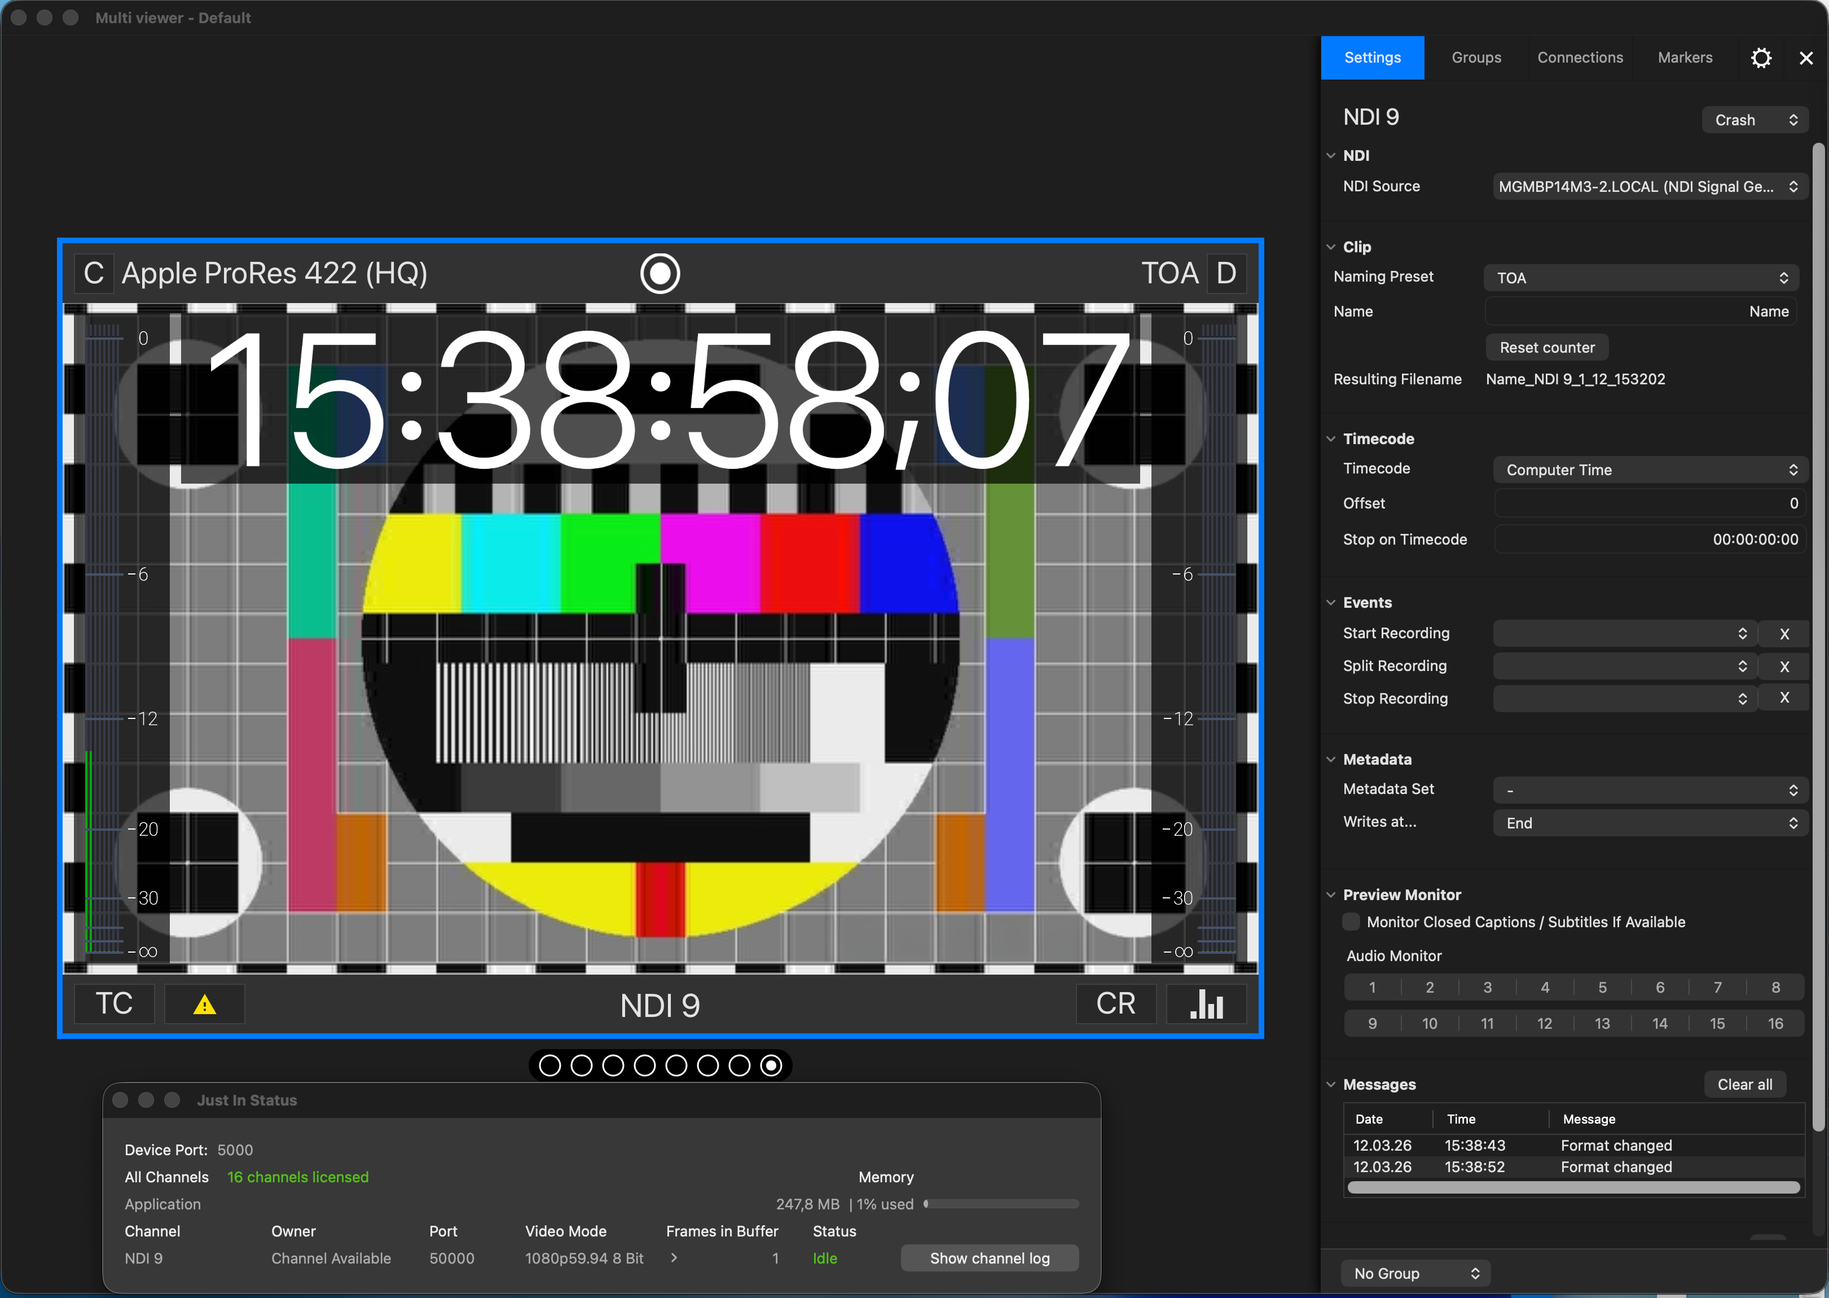
Task: Enable Monitor Closed Captions checkbox
Action: pyautogui.click(x=1351, y=922)
